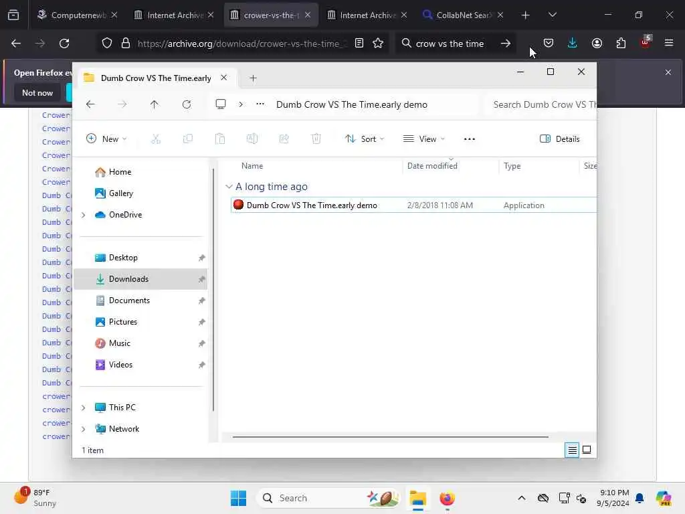Click the Name column header

pyautogui.click(x=252, y=166)
